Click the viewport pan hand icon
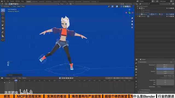Viewport: 175px width, 98px height. click(x=132, y=21)
